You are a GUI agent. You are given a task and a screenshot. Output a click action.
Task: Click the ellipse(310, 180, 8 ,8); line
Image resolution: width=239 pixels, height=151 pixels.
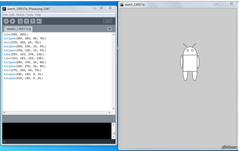click(23, 78)
